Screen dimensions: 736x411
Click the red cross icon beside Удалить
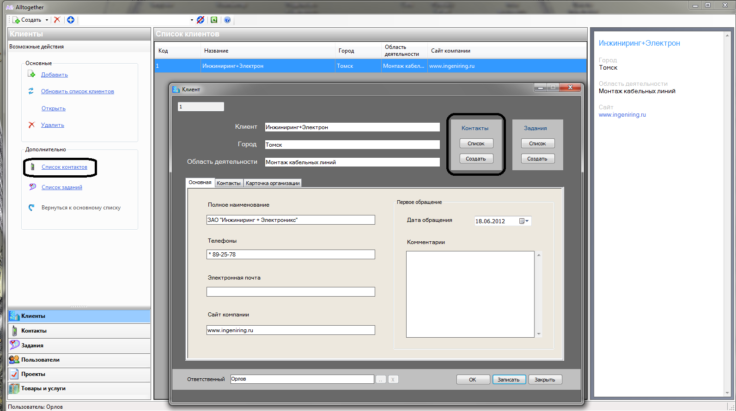click(31, 125)
